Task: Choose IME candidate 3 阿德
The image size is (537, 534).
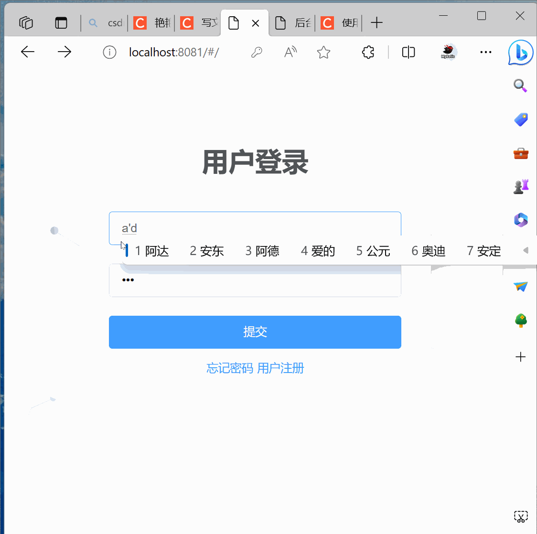Action: 262,251
